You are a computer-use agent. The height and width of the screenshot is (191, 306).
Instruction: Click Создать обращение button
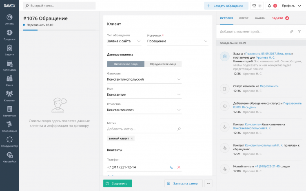tap(226, 6)
